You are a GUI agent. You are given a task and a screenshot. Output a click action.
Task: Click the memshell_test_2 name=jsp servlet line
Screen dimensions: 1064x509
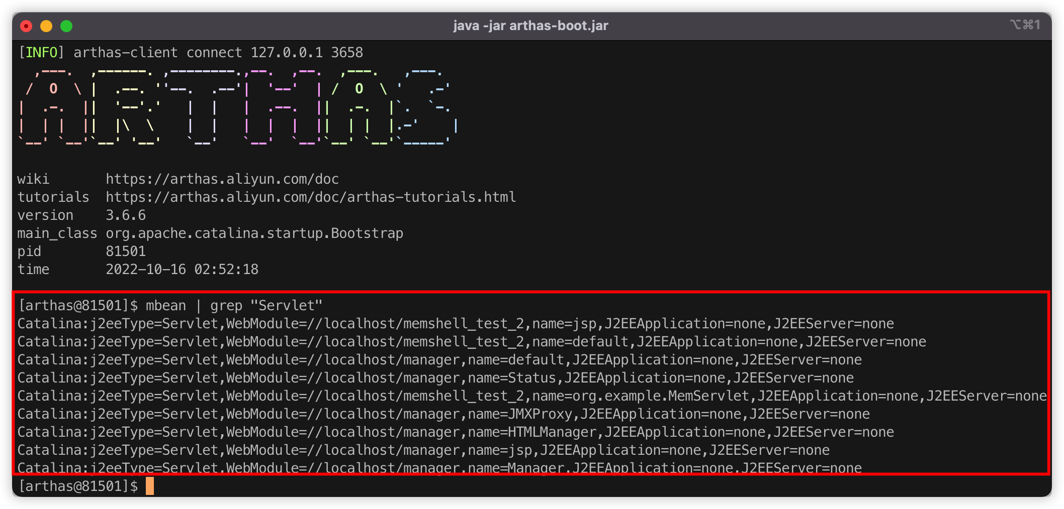coord(456,324)
